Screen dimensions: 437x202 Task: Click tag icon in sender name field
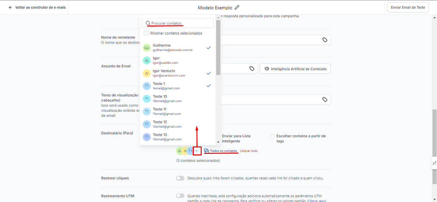pos(325,40)
